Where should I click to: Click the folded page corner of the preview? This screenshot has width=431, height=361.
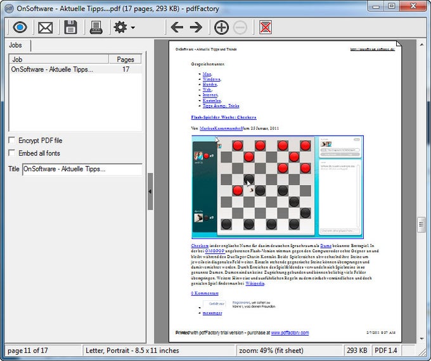pyautogui.click(x=399, y=44)
